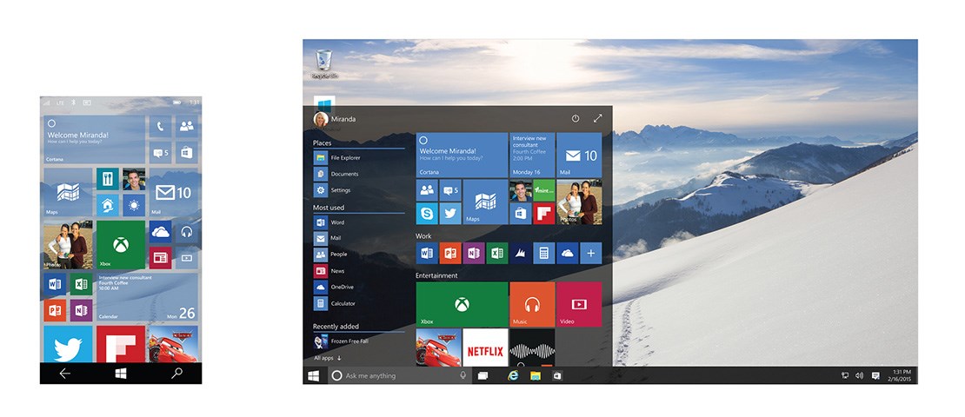
Task: Tap the Windows Start button on the phone
Action: (x=121, y=374)
